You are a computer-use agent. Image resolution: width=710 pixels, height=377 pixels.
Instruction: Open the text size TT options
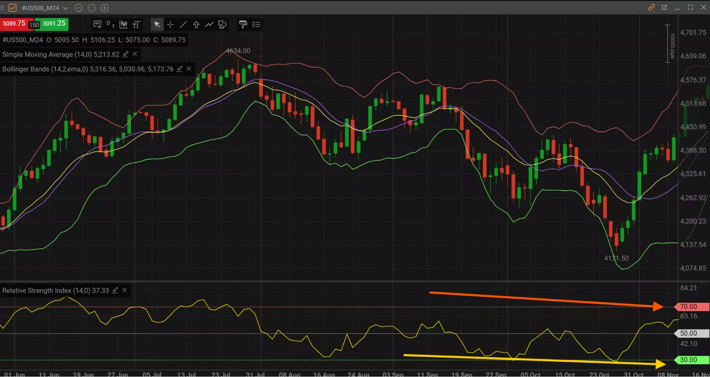tap(136, 25)
